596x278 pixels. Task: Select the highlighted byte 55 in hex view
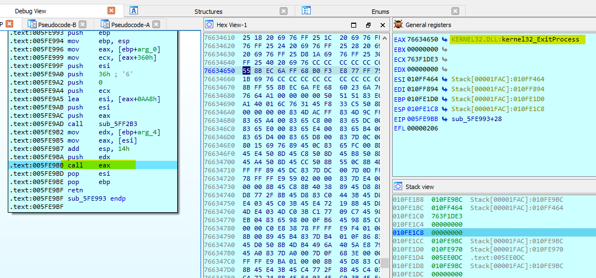(246, 71)
